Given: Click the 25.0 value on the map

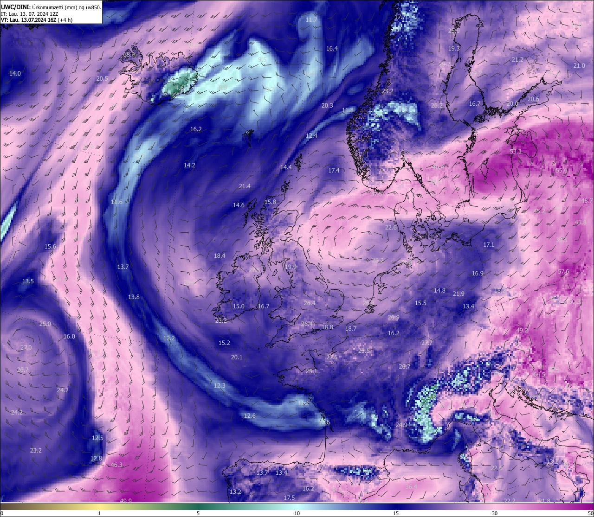Looking at the screenshot, I should coord(45,324).
